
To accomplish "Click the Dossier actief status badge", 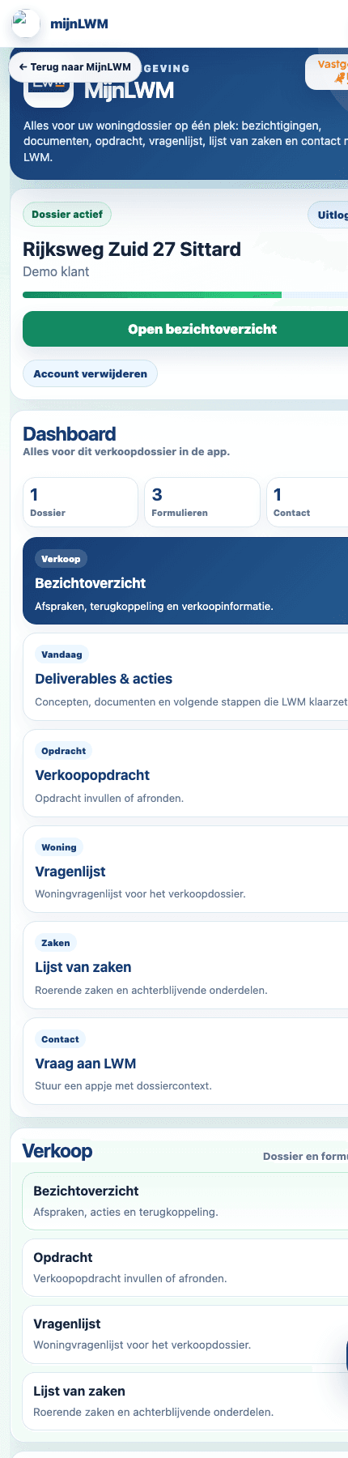I will click(67, 215).
